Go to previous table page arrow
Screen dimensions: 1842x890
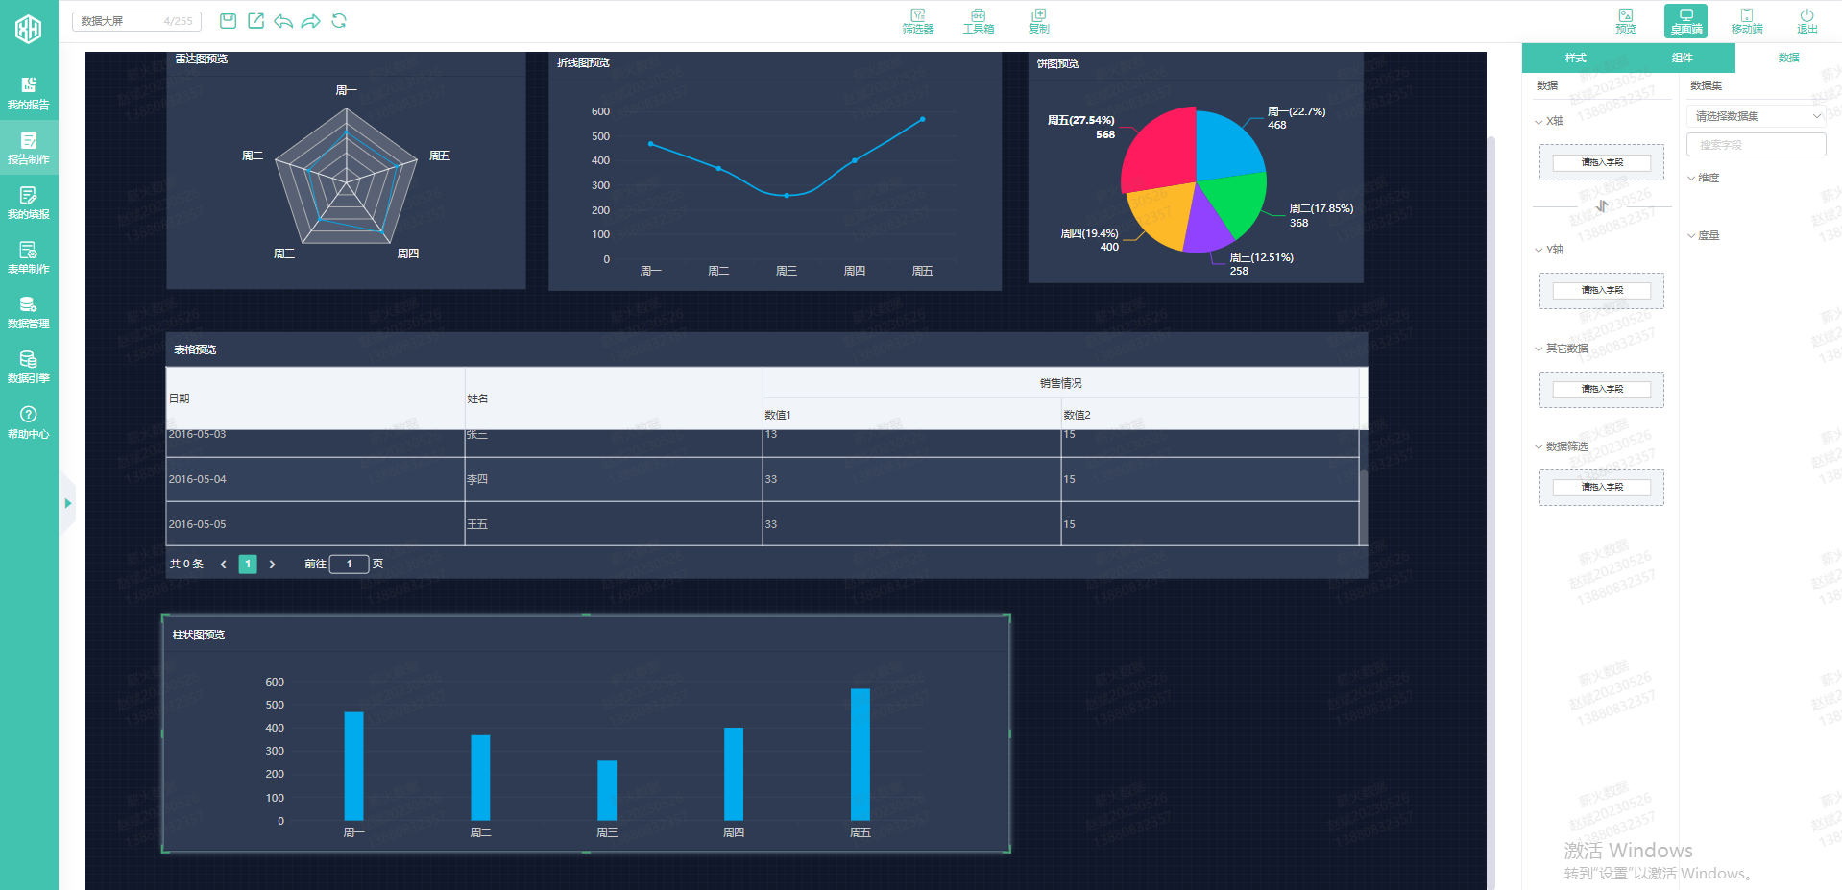(224, 565)
